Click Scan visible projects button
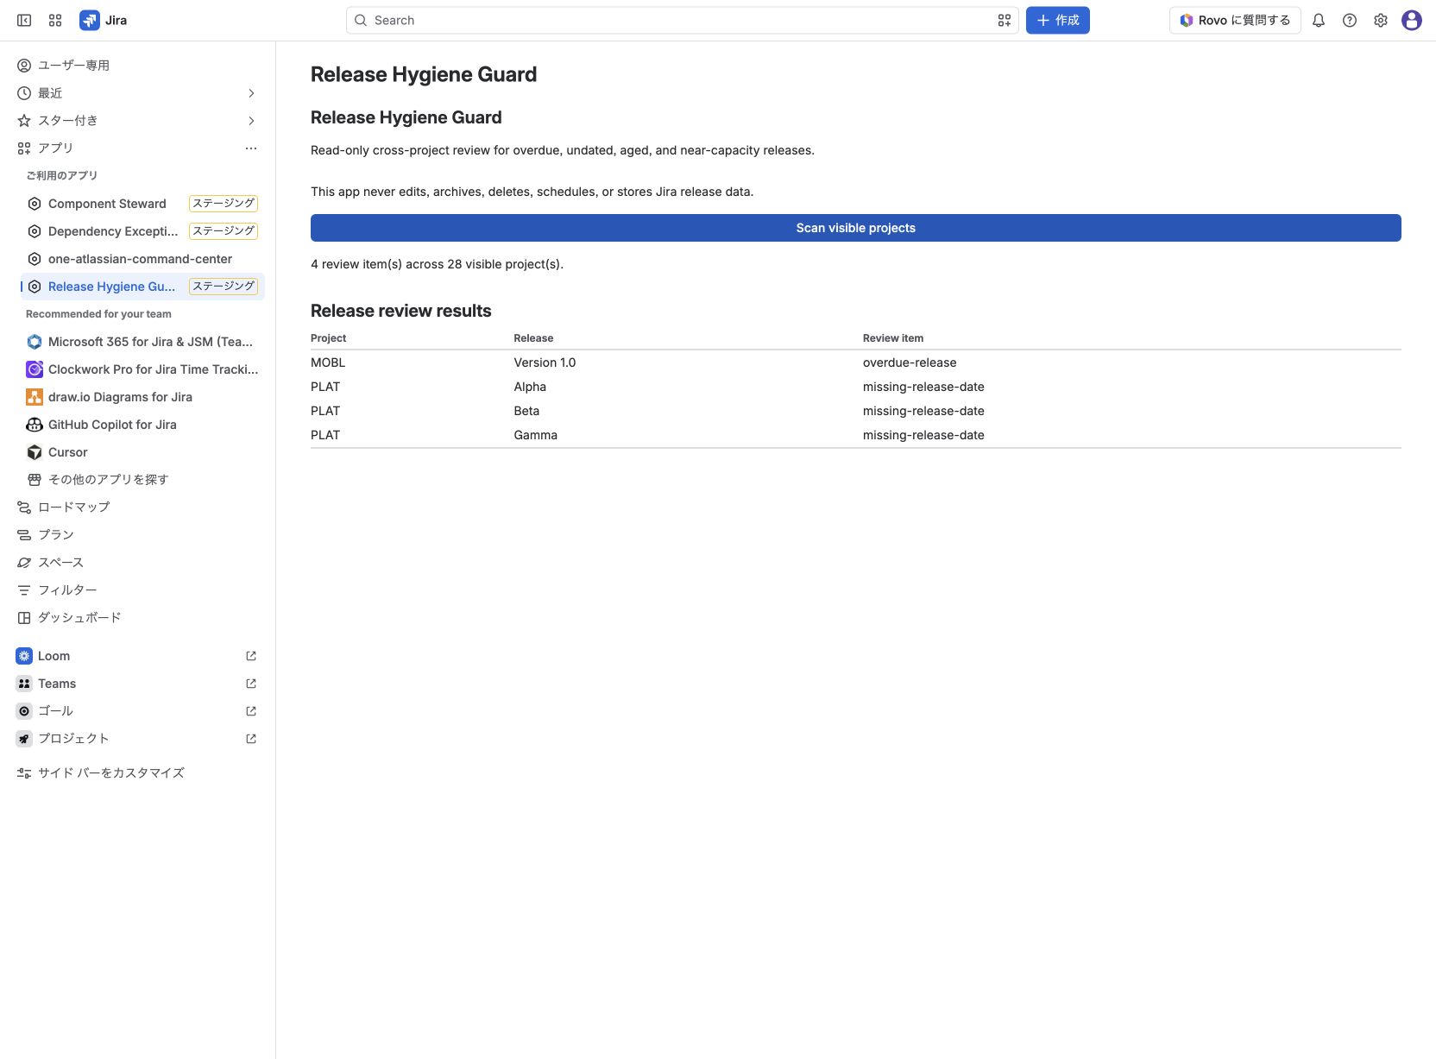This screenshot has height=1059, width=1436. coord(855,228)
